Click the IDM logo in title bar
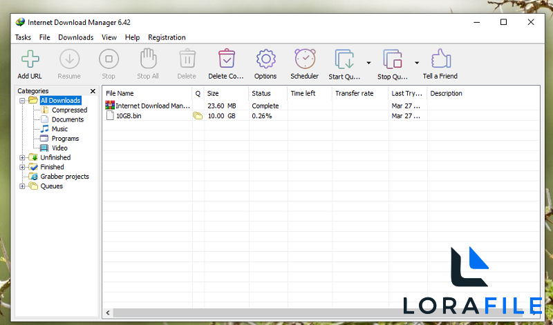This screenshot has height=325, width=553. pos(21,22)
